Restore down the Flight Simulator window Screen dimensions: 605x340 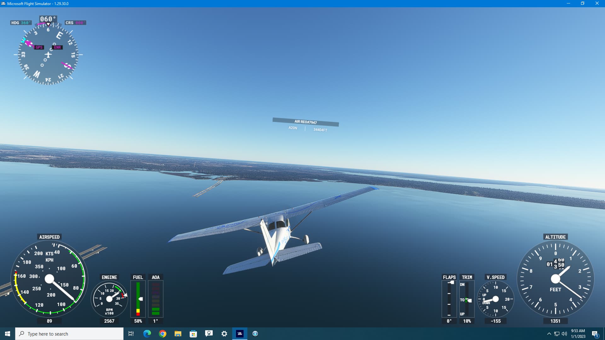coord(583,3)
